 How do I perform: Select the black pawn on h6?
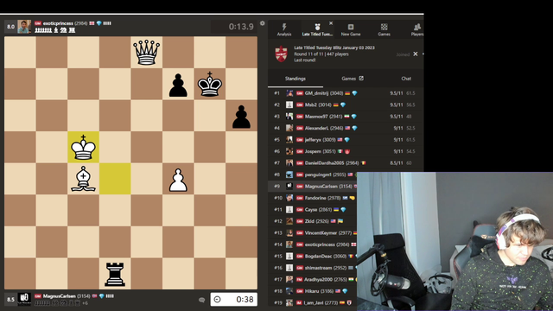click(241, 117)
